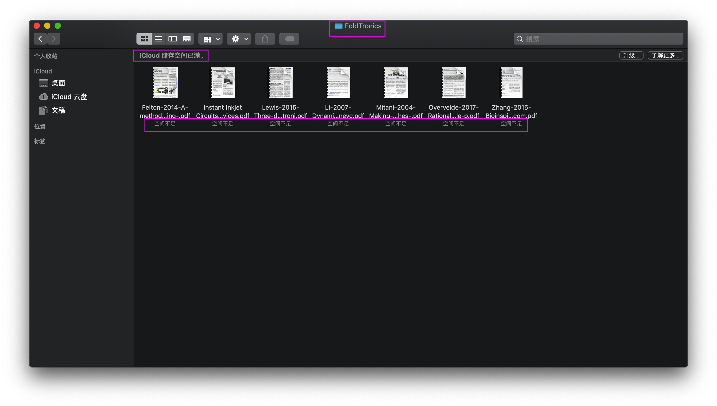The height and width of the screenshot is (406, 717).
Task: Click the 升级... upgrade button
Action: coord(631,55)
